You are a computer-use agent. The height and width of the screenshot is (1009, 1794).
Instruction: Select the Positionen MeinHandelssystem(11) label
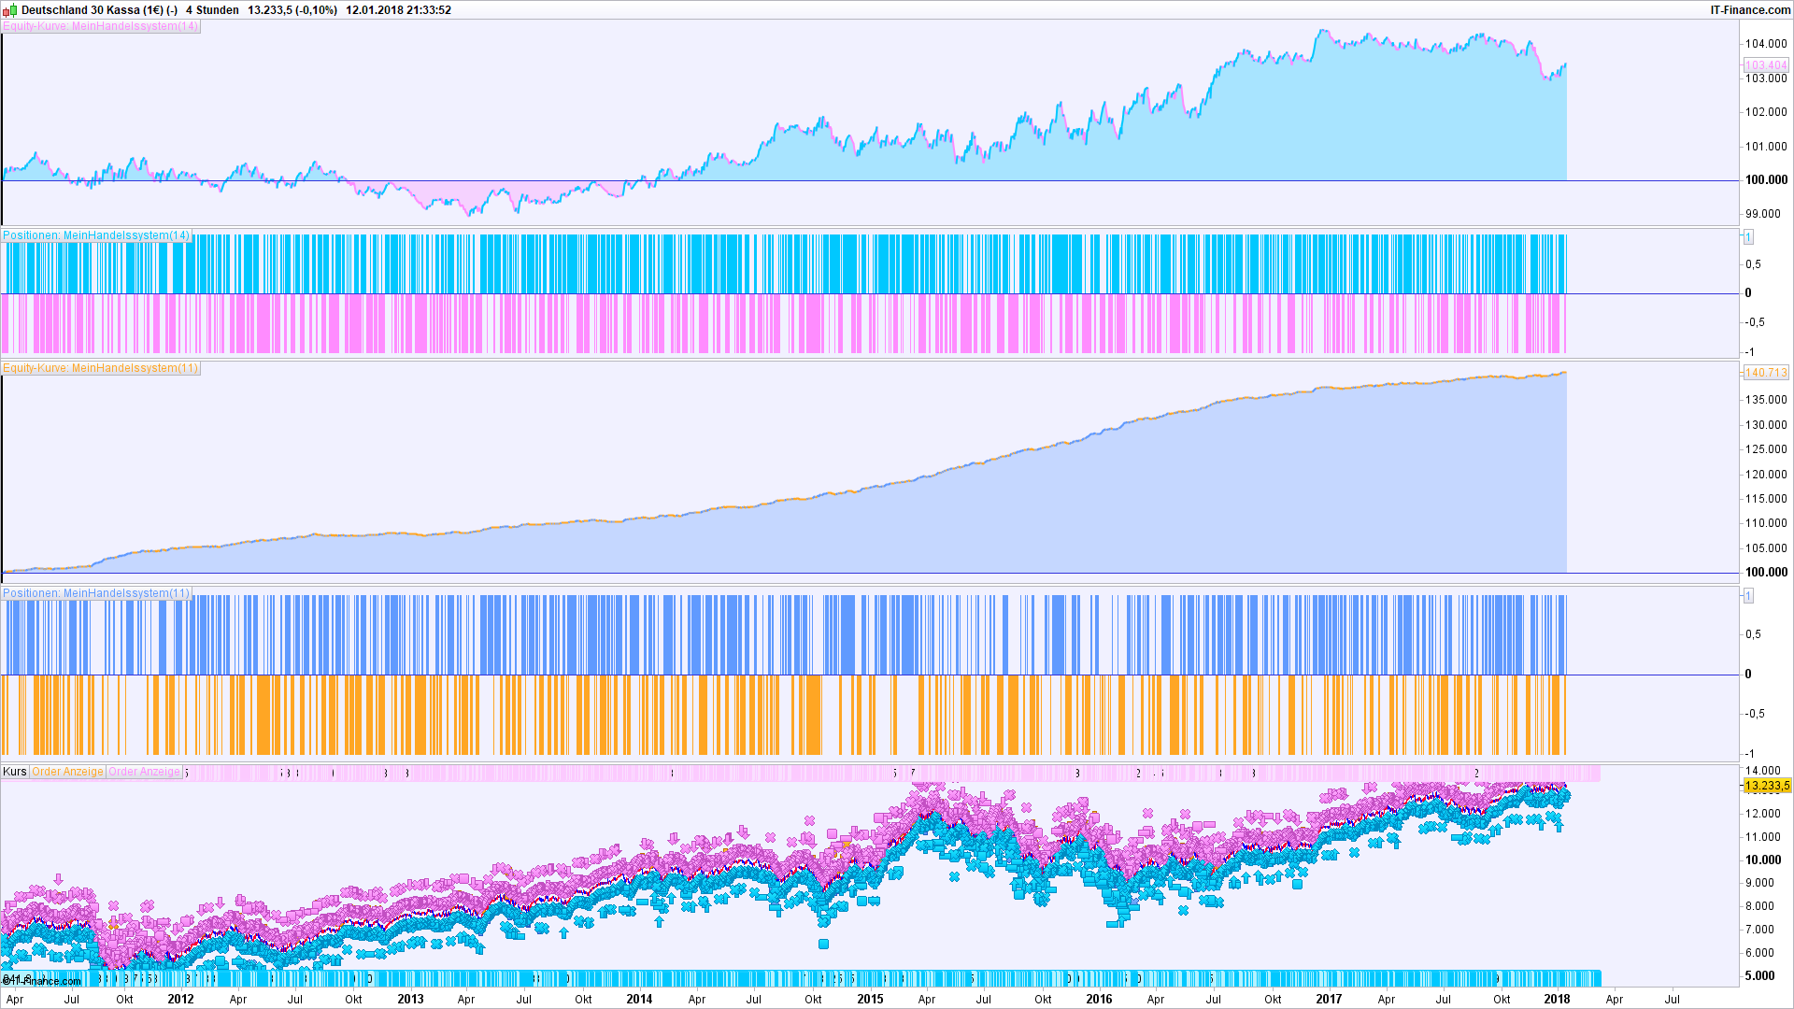tap(96, 593)
